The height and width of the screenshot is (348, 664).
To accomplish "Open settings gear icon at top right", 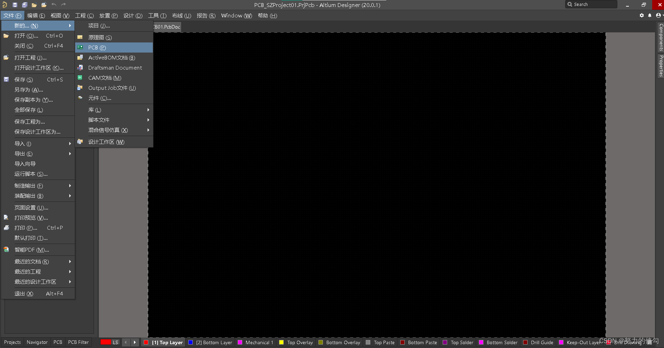I will coord(642,15).
